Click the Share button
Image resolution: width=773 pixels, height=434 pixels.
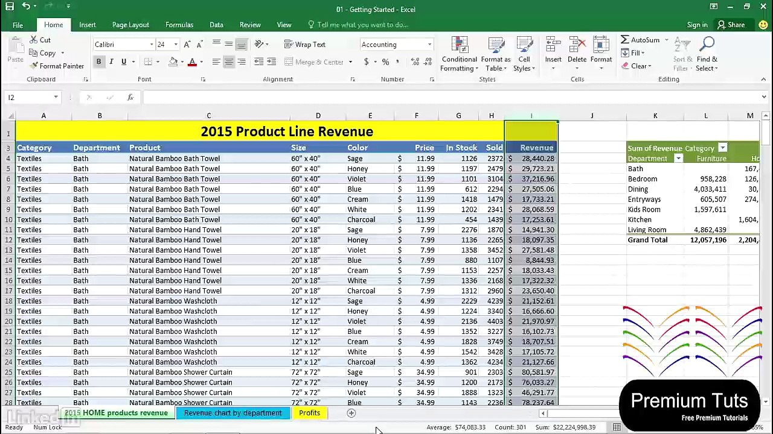(731, 25)
